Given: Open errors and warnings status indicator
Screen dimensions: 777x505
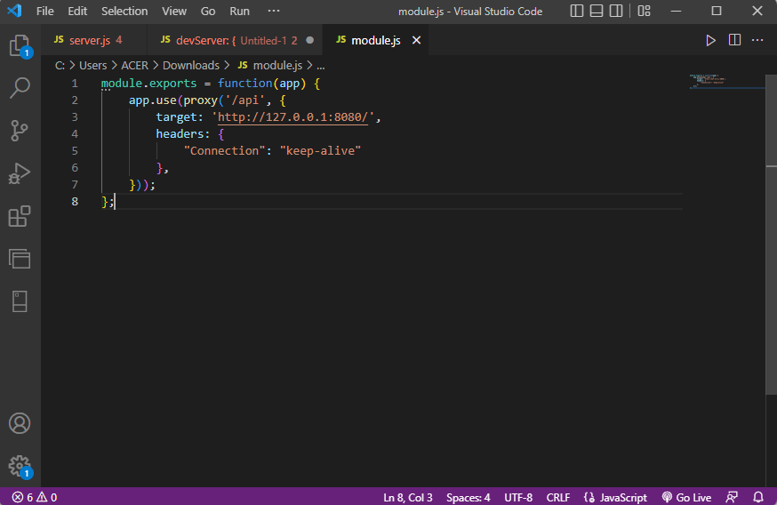Looking at the screenshot, I should [34, 497].
